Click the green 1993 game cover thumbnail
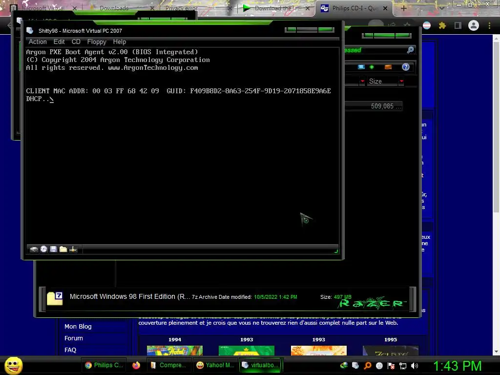 pos(247,350)
